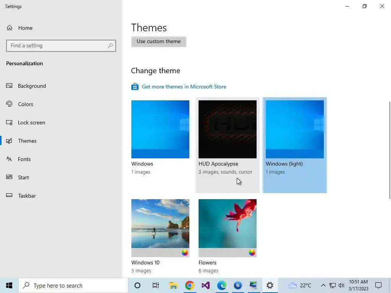The image size is (391, 293).
Task: Click the Themes brush icon in sidebar
Action: coord(9,141)
